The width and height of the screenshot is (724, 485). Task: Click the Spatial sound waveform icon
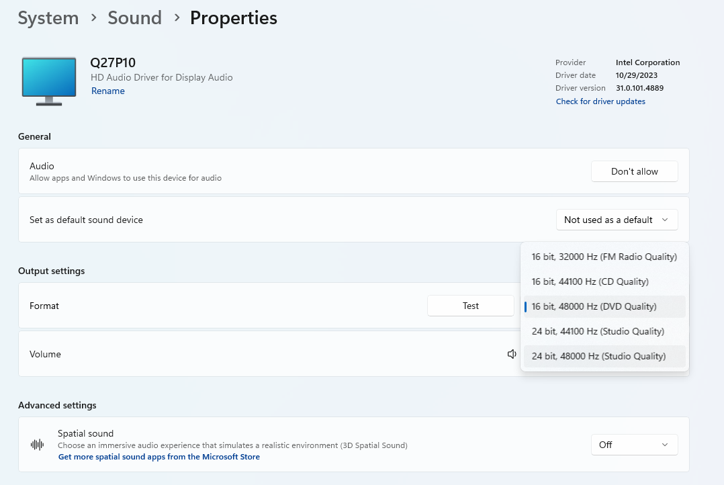(x=38, y=445)
